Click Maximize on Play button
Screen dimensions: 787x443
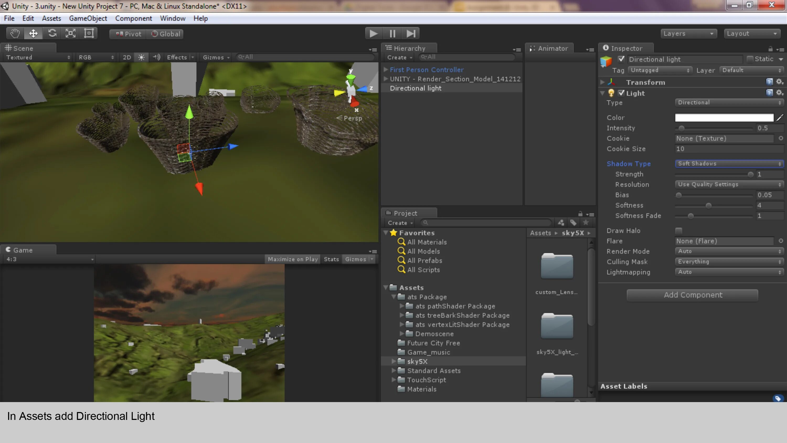coord(293,259)
